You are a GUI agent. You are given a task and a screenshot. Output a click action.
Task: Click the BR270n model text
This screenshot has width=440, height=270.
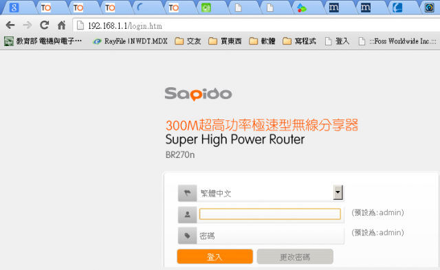(180, 155)
